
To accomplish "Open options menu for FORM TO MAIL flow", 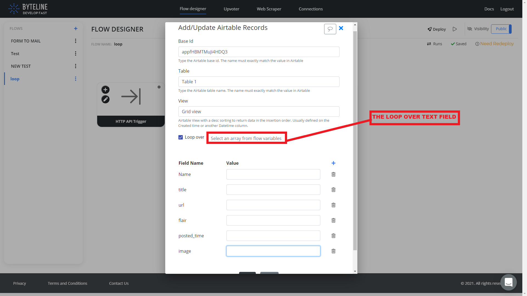I will click(75, 41).
